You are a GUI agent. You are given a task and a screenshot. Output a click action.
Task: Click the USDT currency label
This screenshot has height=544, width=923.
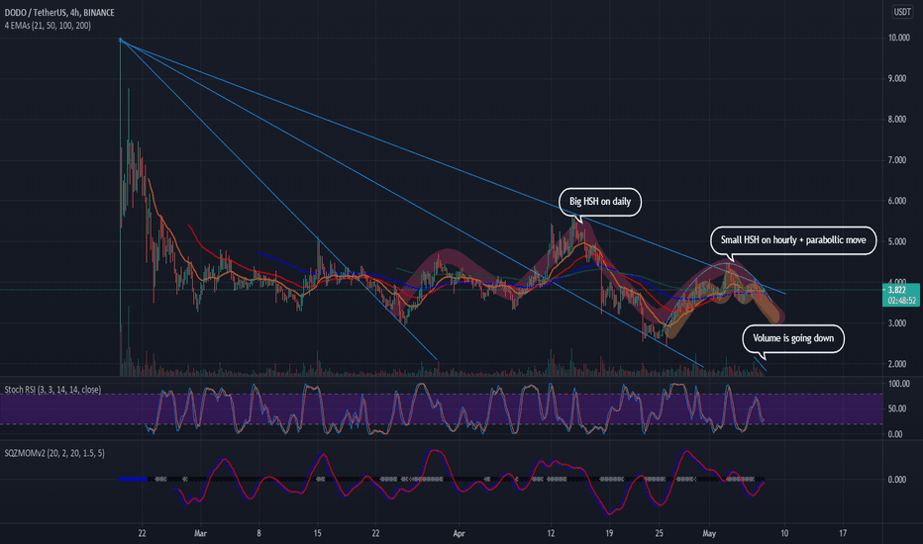coord(902,12)
